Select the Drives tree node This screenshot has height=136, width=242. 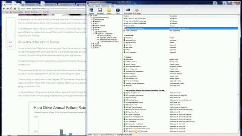coord(97,29)
